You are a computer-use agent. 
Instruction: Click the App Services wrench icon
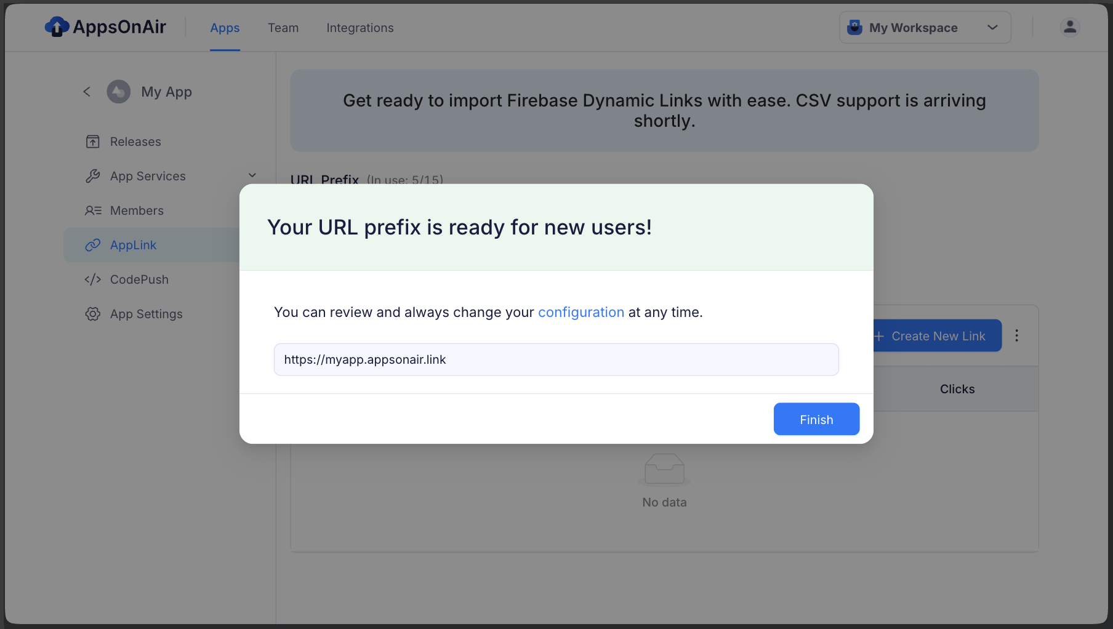click(x=92, y=176)
